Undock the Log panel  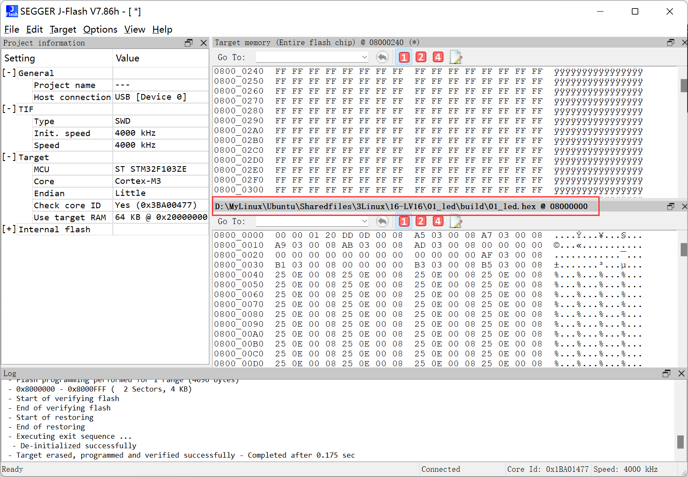click(x=666, y=374)
